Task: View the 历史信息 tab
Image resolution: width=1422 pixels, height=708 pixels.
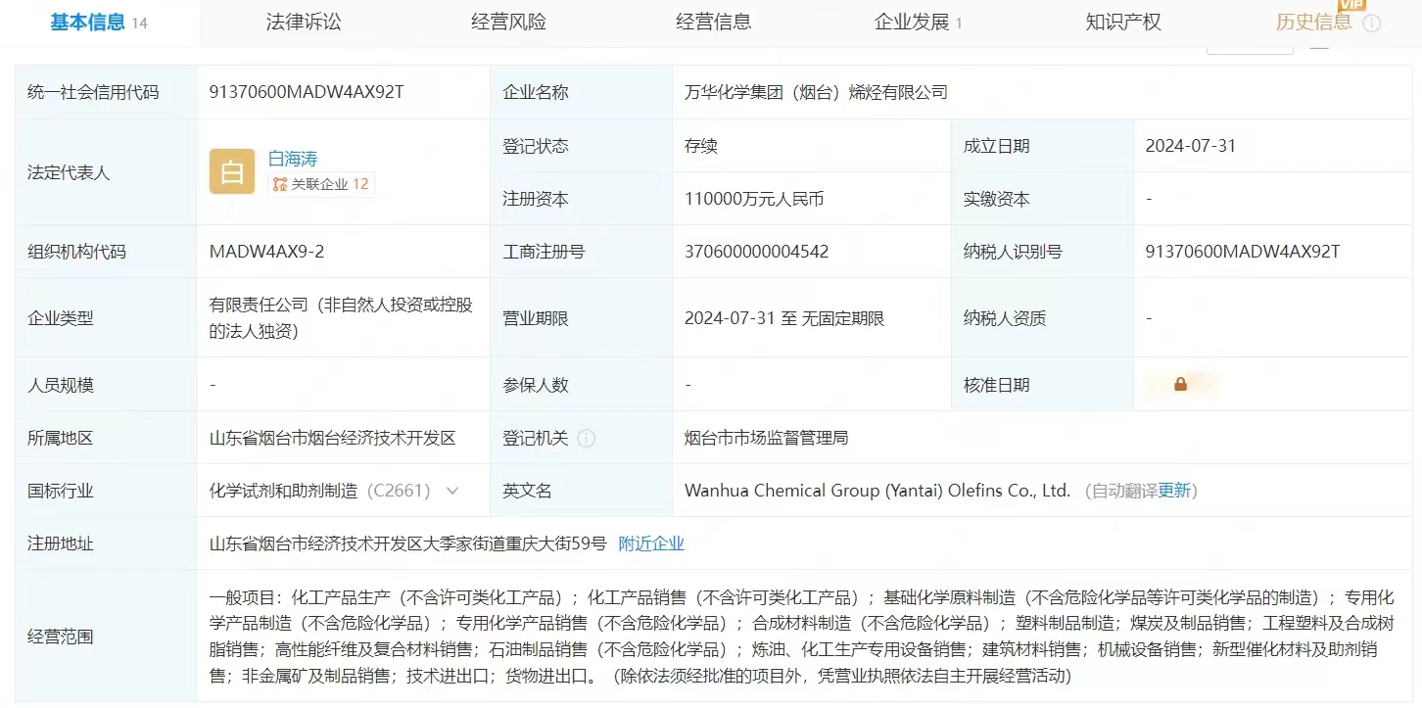Action: tap(1313, 22)
